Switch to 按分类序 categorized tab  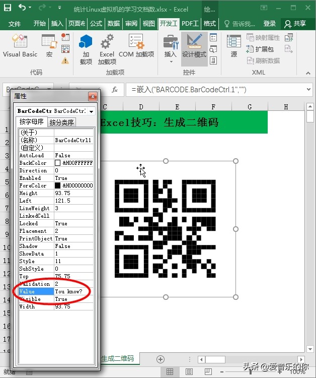pos(61,122)
